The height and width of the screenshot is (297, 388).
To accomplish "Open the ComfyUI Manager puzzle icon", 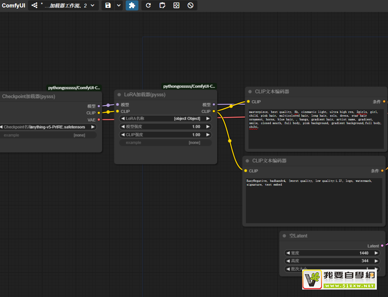I will (132, 5).
